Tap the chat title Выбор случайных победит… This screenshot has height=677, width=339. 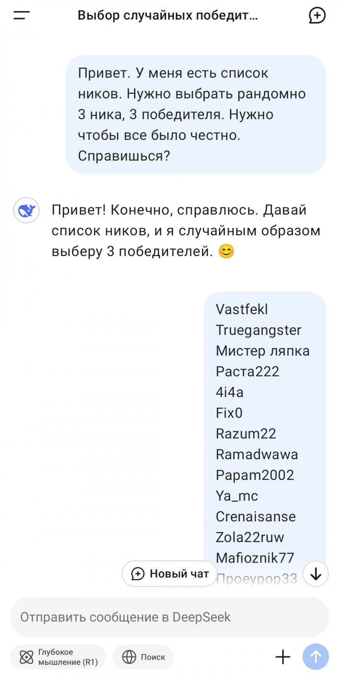click(x=168, y=16)
